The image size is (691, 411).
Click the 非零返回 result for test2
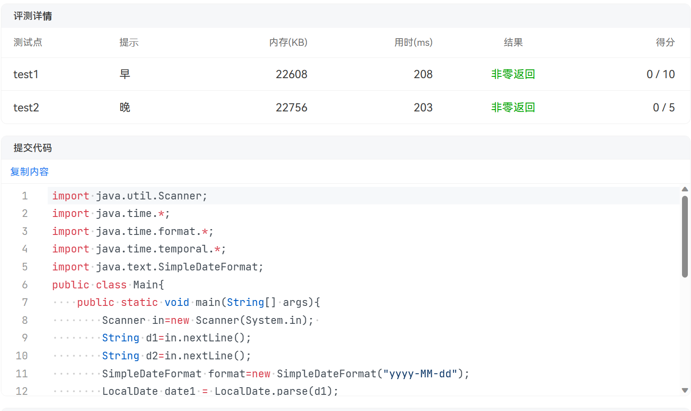513,107
